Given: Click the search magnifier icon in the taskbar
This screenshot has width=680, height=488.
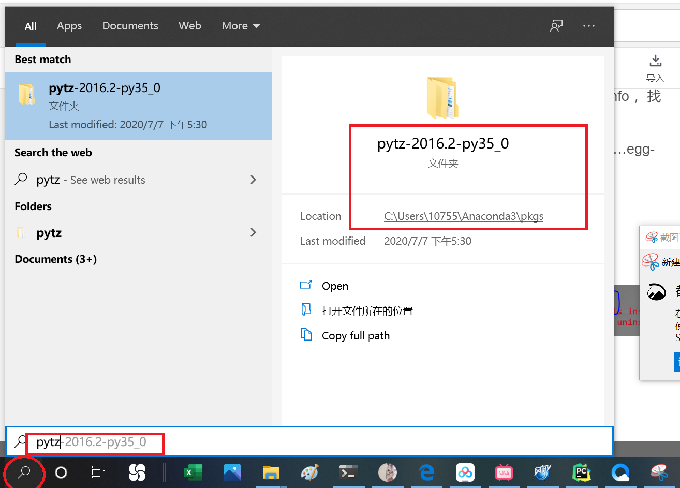Looking at the screenshot, I should coord(24,472).
